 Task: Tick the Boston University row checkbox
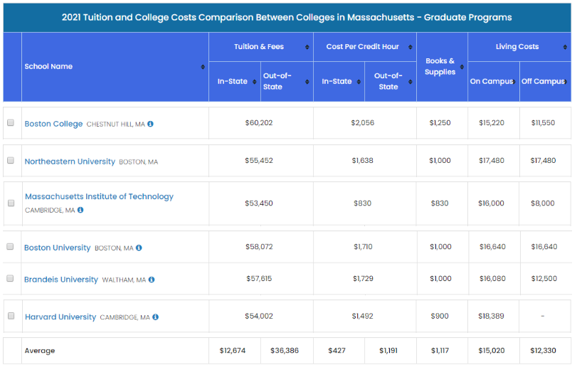(11, 247)
